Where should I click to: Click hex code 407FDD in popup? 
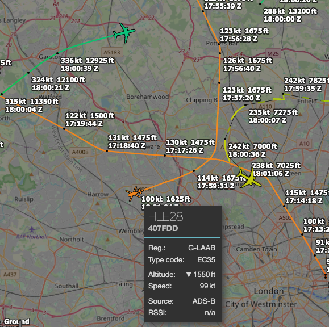pos(163,228)
